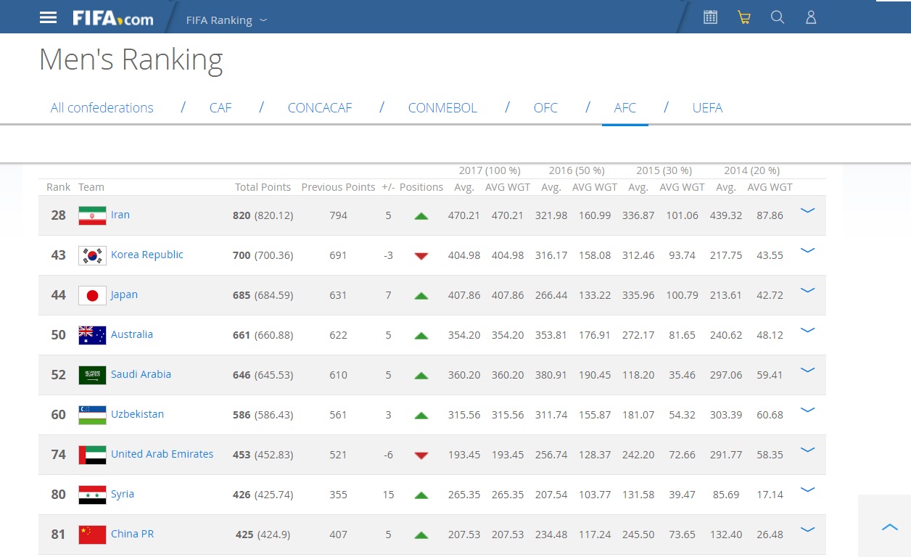
Task: Expand the Iran row details
Action: pyautogui.click(x=807, y=211)
